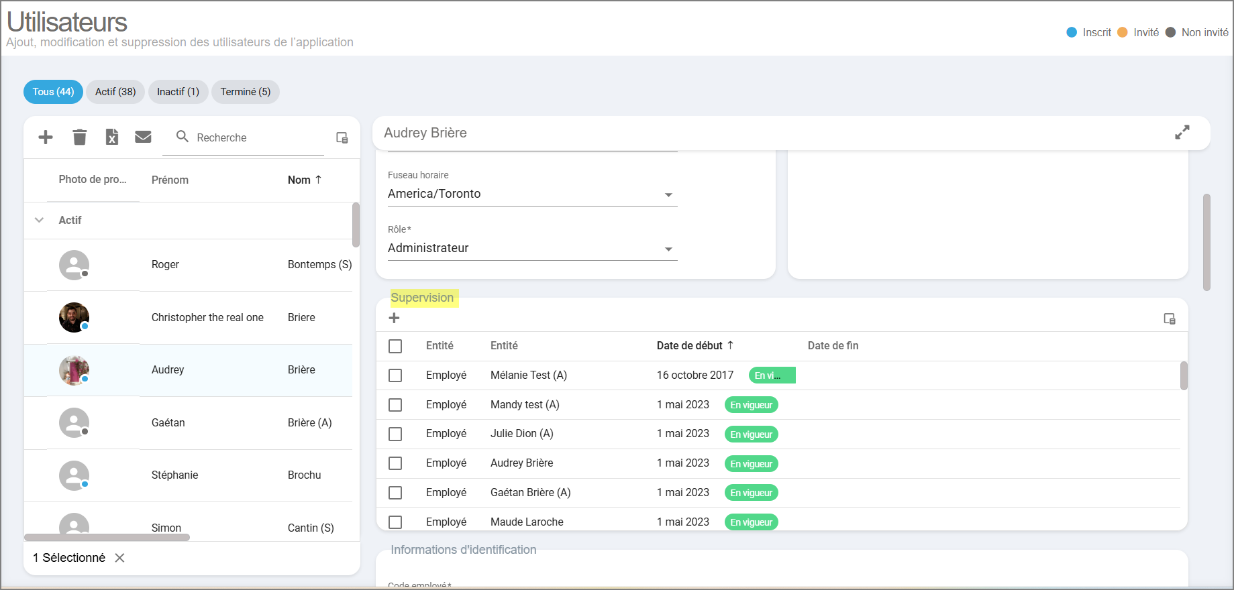
Task: Tick the Julie Dion (A) row checkbox
Action: click(395, 434)
